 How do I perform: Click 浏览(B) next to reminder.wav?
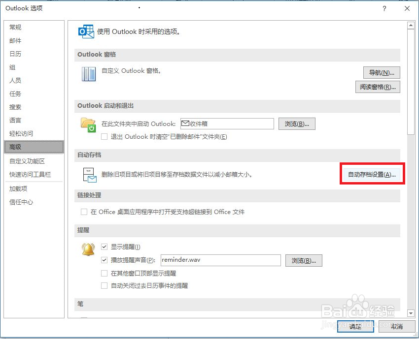(x=304, y=260)
